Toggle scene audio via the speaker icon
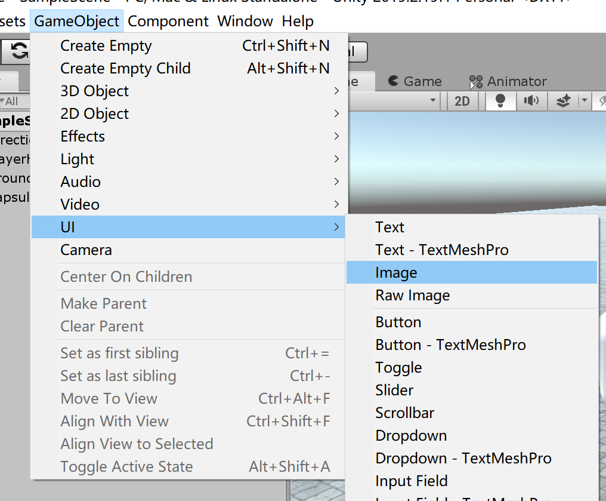Screen dimensions: 606x501 tap(531, 101)
